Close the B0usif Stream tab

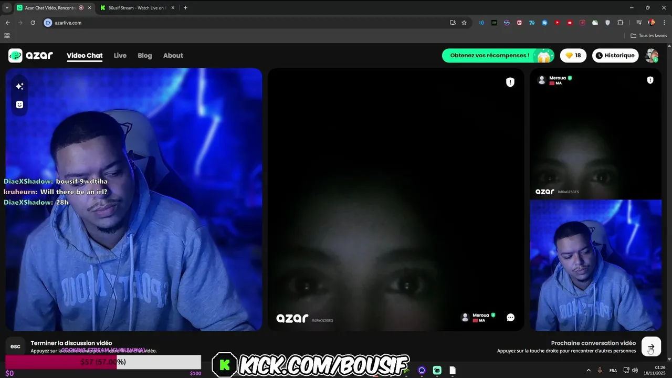tap(173, 8)
